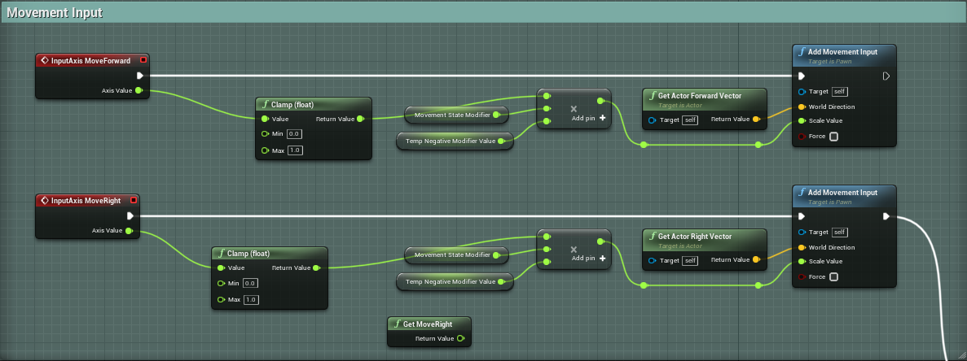Toggle Force checkbox on the bottom Add Movement Input
This screenshot has height=361, width=967.
(833, 276)
